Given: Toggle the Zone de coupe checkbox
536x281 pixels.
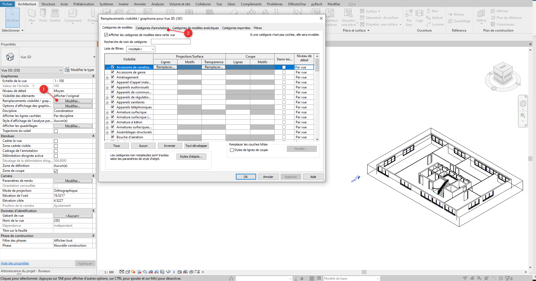Looking at the screenshot, I should [56, 171].
